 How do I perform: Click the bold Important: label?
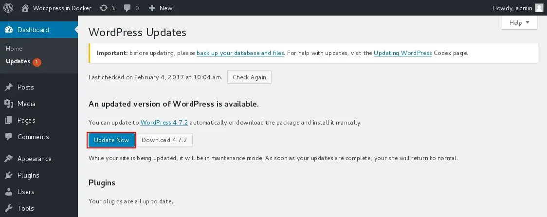point(112,53)
